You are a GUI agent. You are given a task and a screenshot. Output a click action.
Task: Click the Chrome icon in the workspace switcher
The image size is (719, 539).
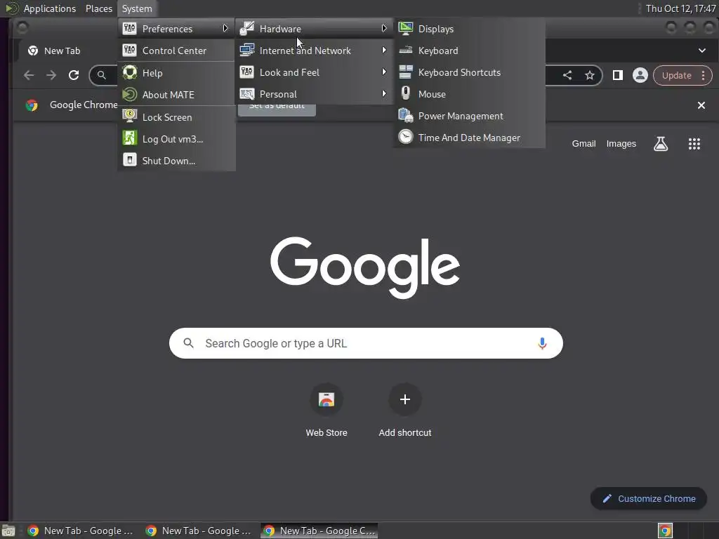[x=665, y=531]
